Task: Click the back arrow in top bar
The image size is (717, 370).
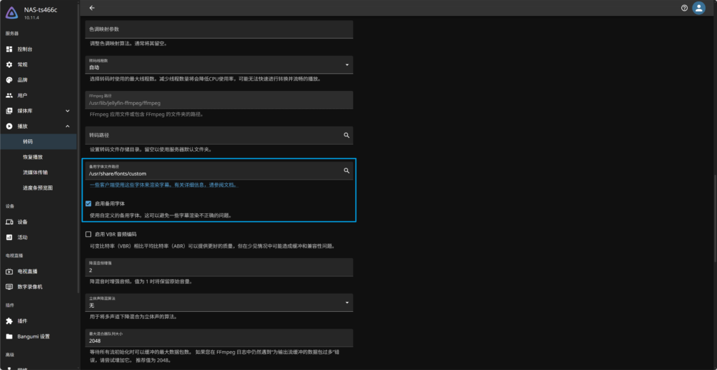Action: click(92, 8)
